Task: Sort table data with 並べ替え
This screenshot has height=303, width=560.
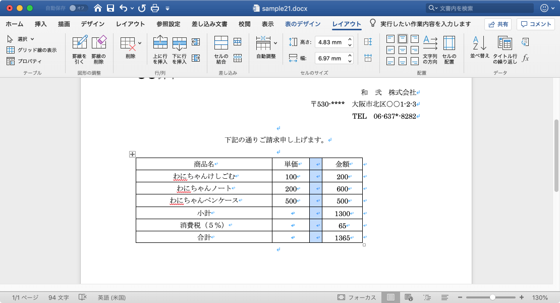Action: pyautogui.click(x=480, y=47)
